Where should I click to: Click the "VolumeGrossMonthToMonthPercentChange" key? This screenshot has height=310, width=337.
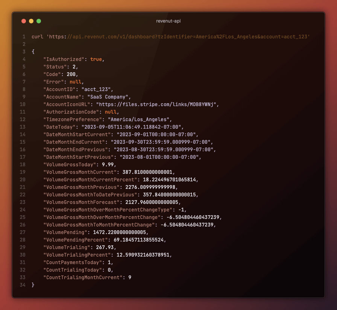point(99,225)
